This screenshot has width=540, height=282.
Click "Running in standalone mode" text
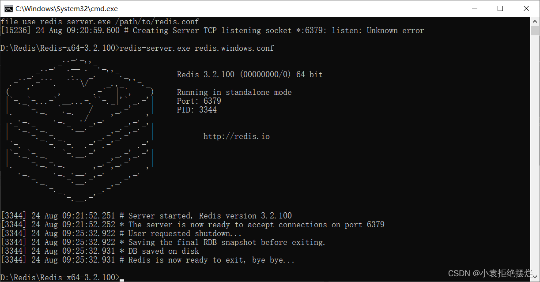(x=234, y=92)
